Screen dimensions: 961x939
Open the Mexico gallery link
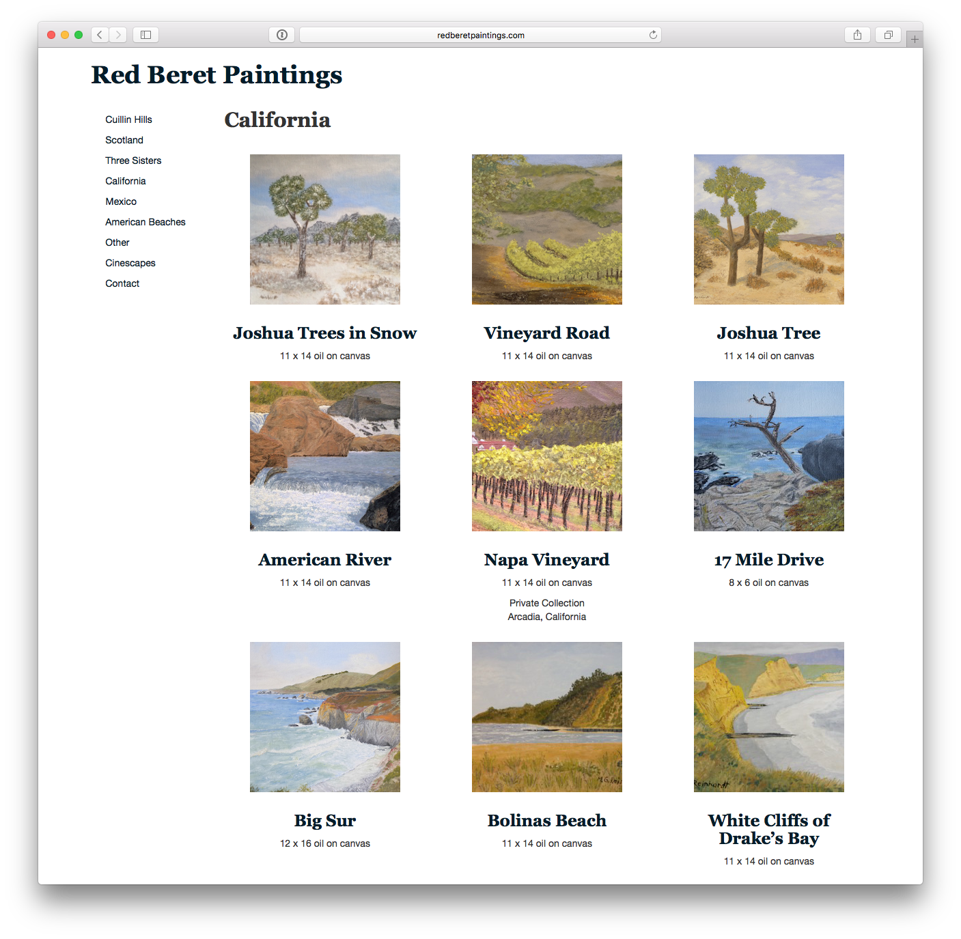[121, 201]
